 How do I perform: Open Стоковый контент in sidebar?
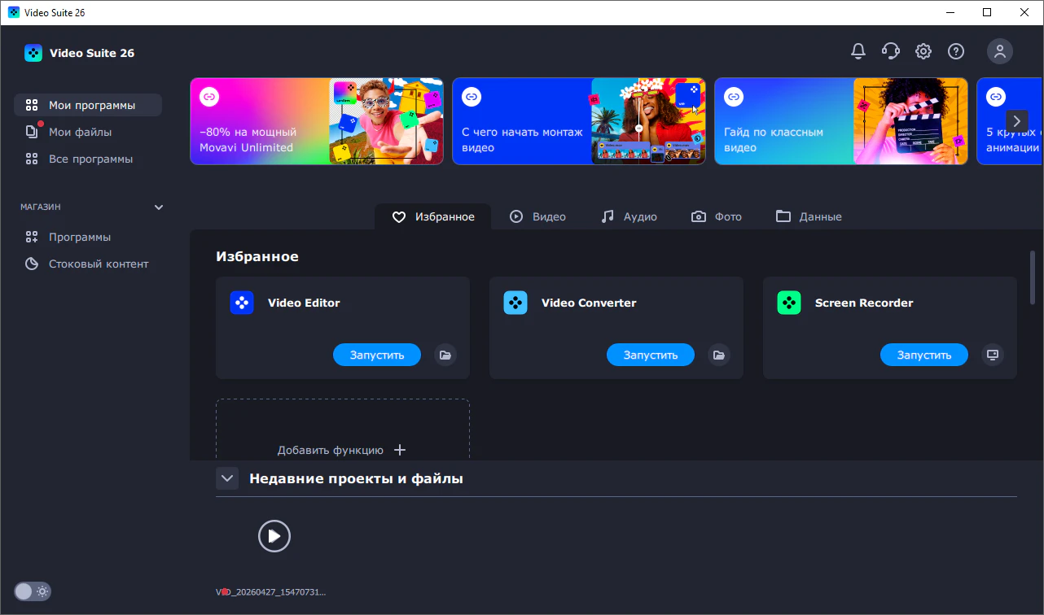pos(88,264)
